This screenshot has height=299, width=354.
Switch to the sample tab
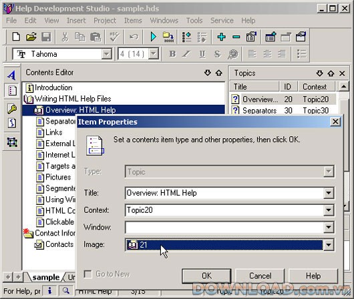point(46,278)
